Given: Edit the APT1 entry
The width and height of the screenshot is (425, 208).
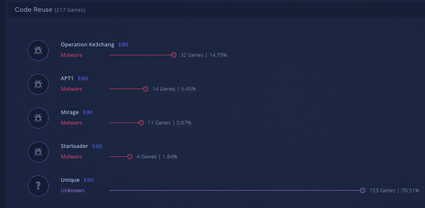Looking at the screenshot, I should click(x=83, y=79).
